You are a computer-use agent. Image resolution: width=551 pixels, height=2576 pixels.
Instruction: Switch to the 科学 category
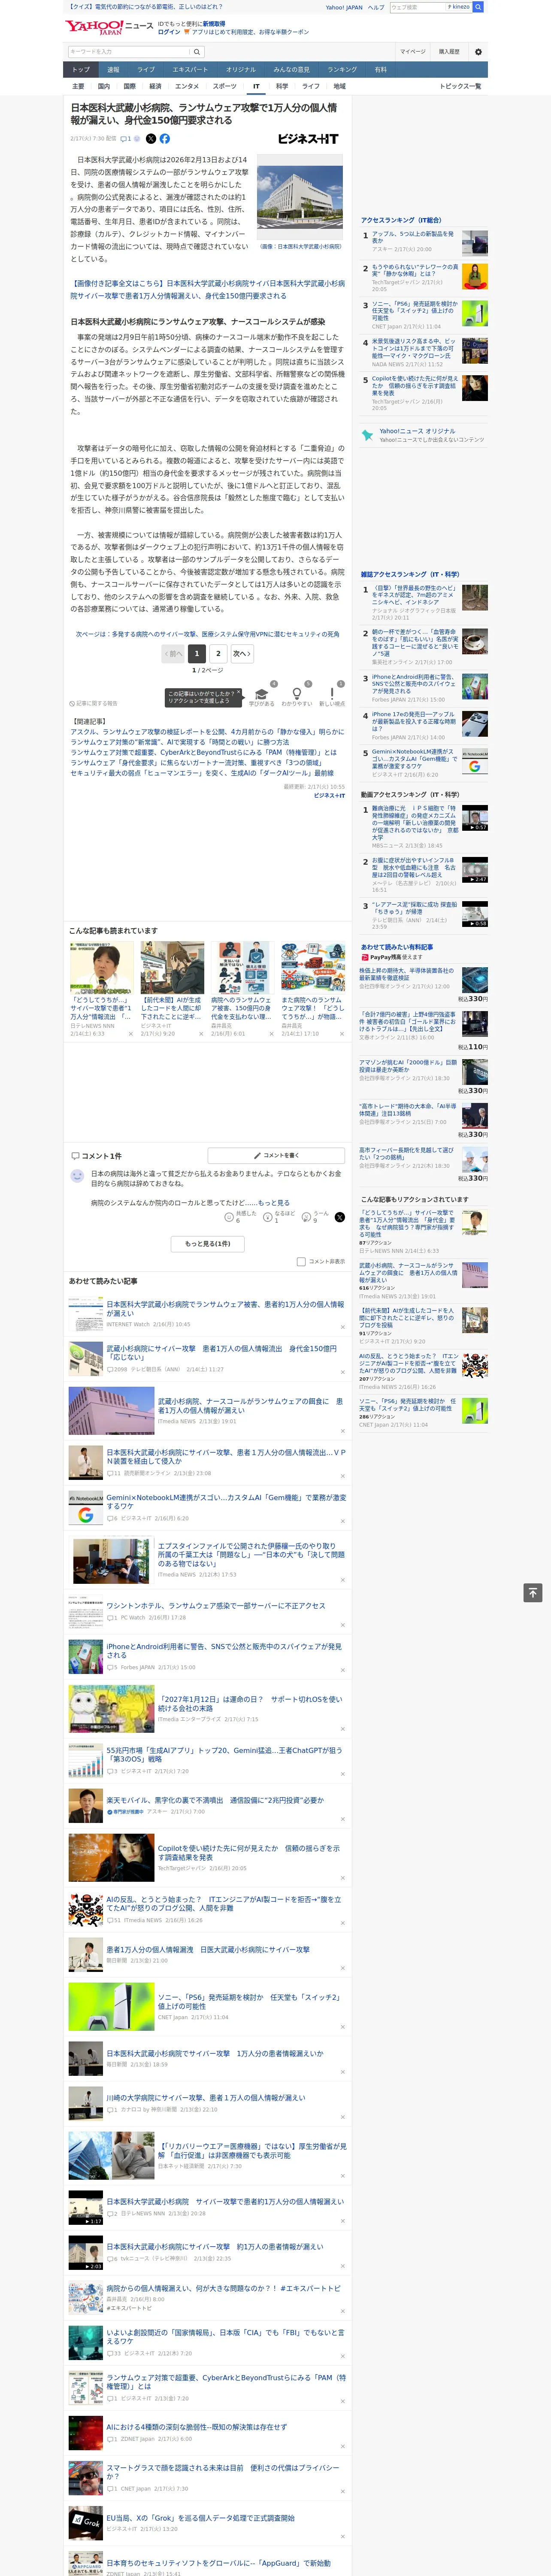[282, 86]
